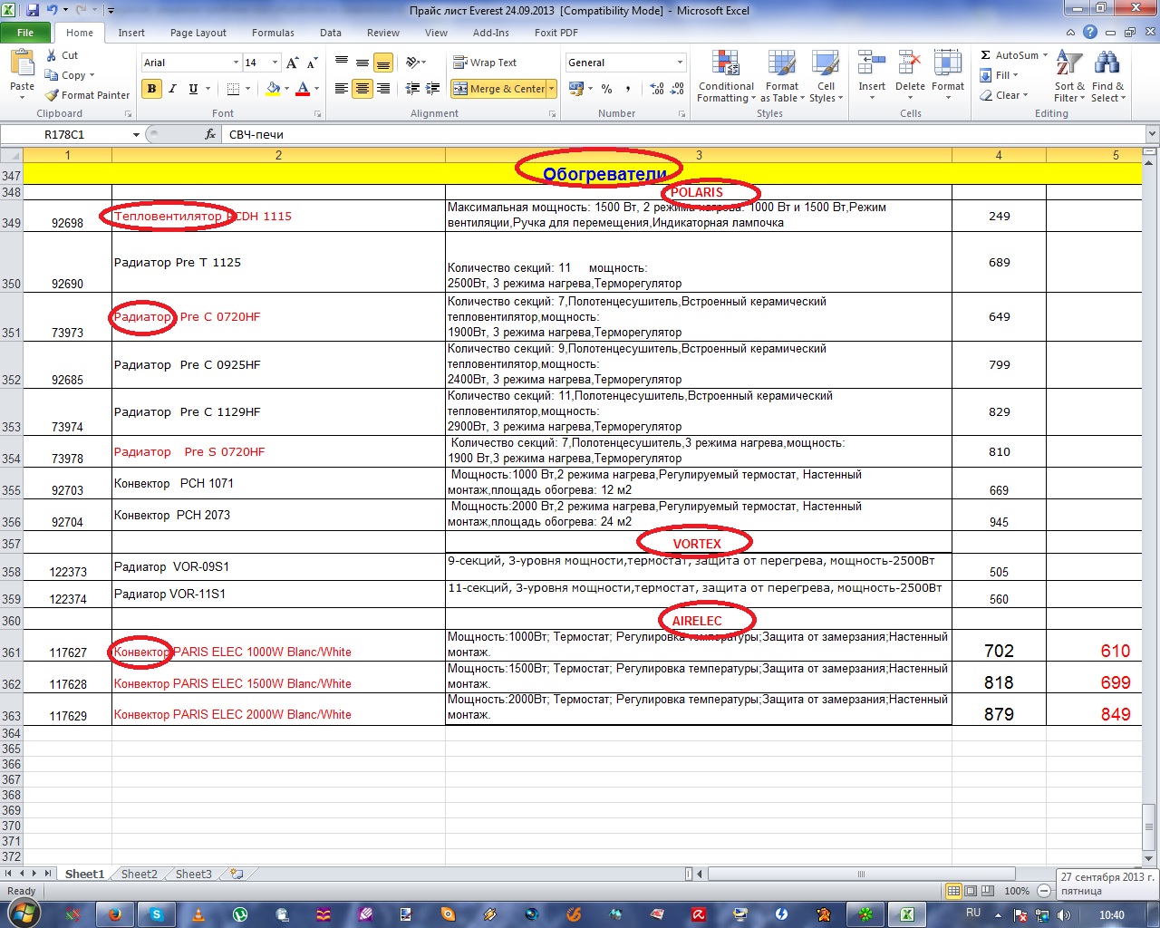This screenshot has height=928, width=1160.
Task: Click the Align Text Left icon
Action: coord(342,89)
